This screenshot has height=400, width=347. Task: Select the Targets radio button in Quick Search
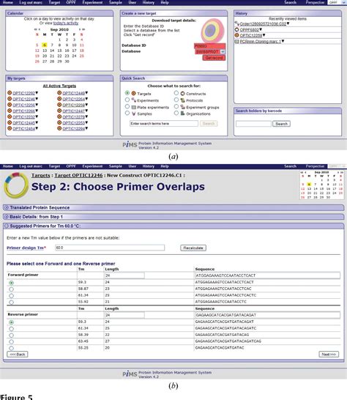pos(127,93)
